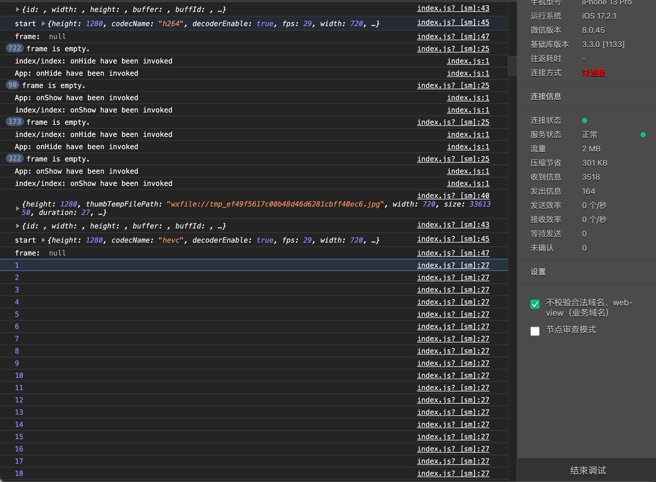Click the 322 repeat count badge
Screen dimensions: 656x482
pyautogui.click(x=14, y=159)
